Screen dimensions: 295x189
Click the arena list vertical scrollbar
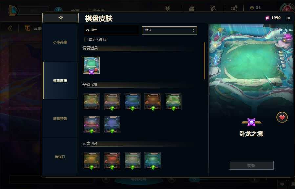click(204, 61)
